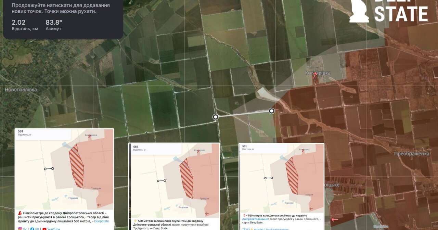
Task: Click the Instagram icon in the first post
Action: pos(20,229)
